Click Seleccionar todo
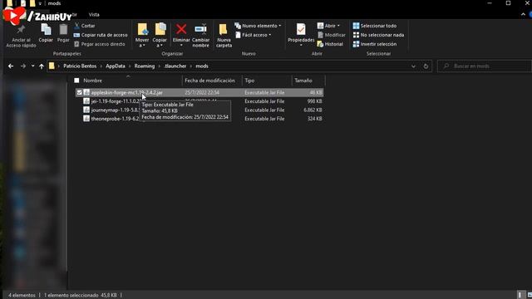The height and width of the screenshot is (299, 532). (x=375, y=26)
